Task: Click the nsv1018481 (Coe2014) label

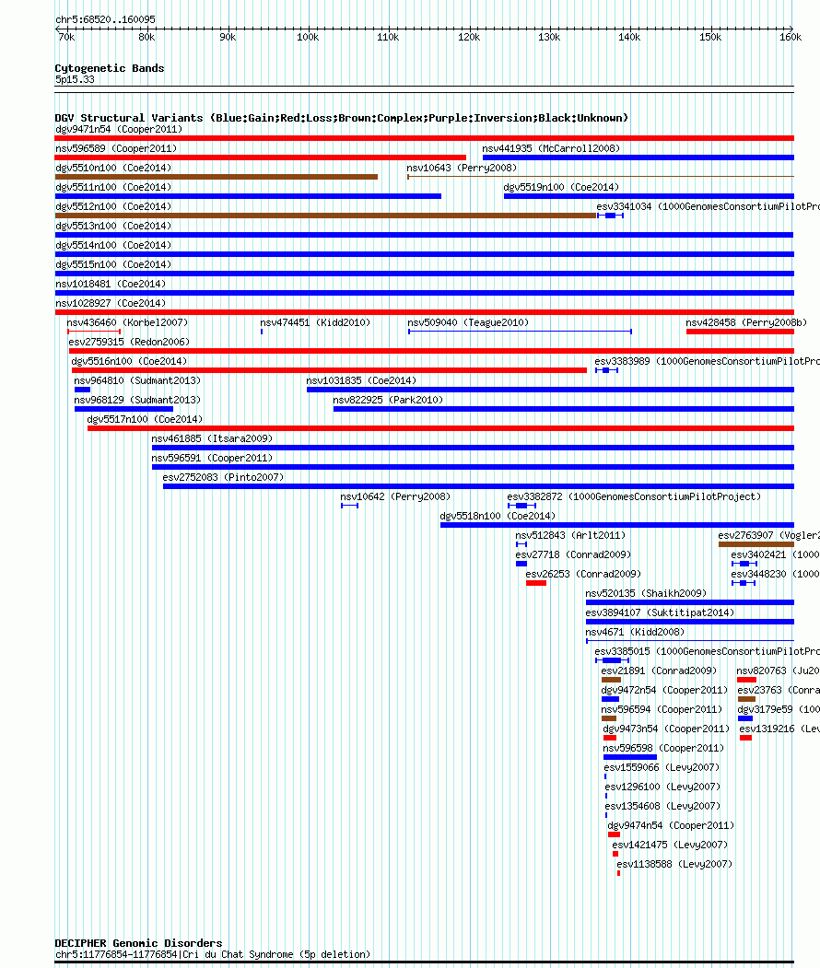Action: pyautogui.click(x=111, y=284)
